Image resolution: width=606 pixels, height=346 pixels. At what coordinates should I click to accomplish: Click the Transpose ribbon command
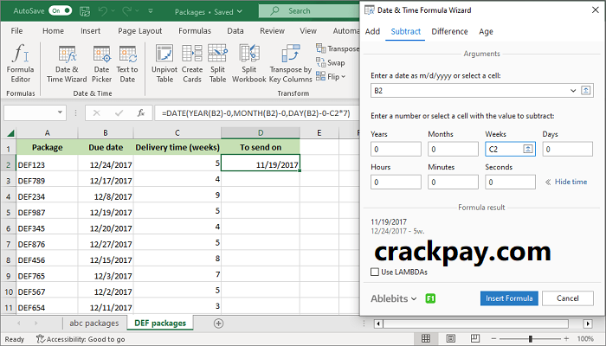click(338, 48)
